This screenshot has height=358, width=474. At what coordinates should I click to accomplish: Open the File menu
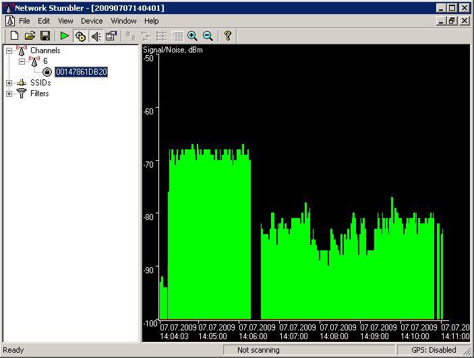[x=24, y=21]
